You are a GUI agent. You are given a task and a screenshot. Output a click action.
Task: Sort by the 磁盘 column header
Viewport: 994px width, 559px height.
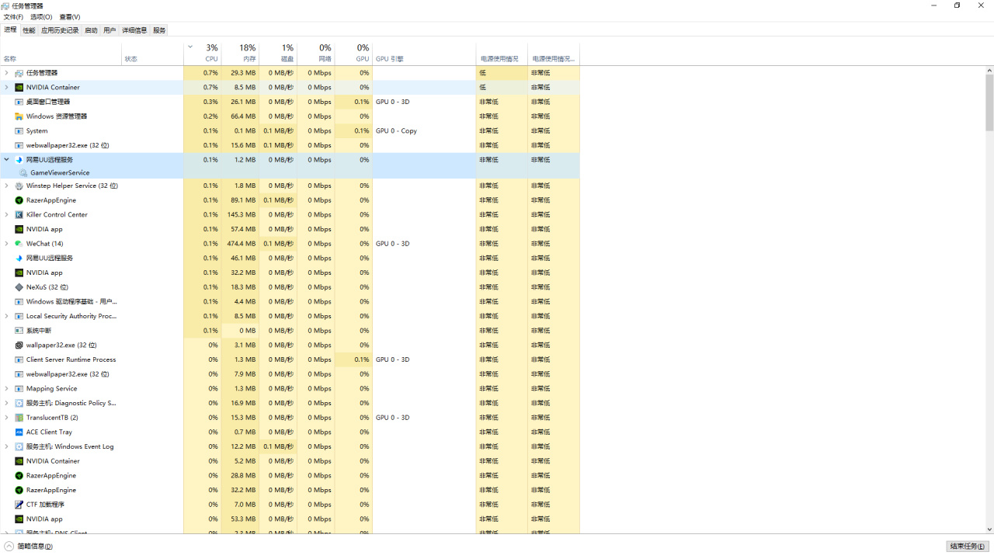click(x=278, y=54)
